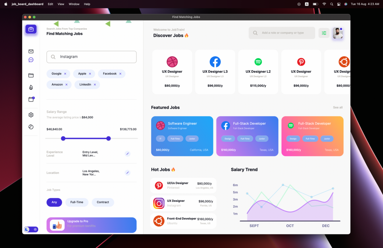Open the Facebook Full-Stack Developer featured job
The image size is (383, 248).
(x=247, y=136)
